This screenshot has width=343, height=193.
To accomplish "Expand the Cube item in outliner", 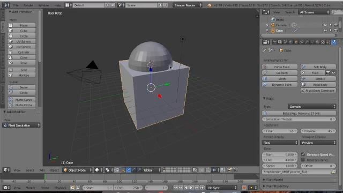I will tap(267, 31).
